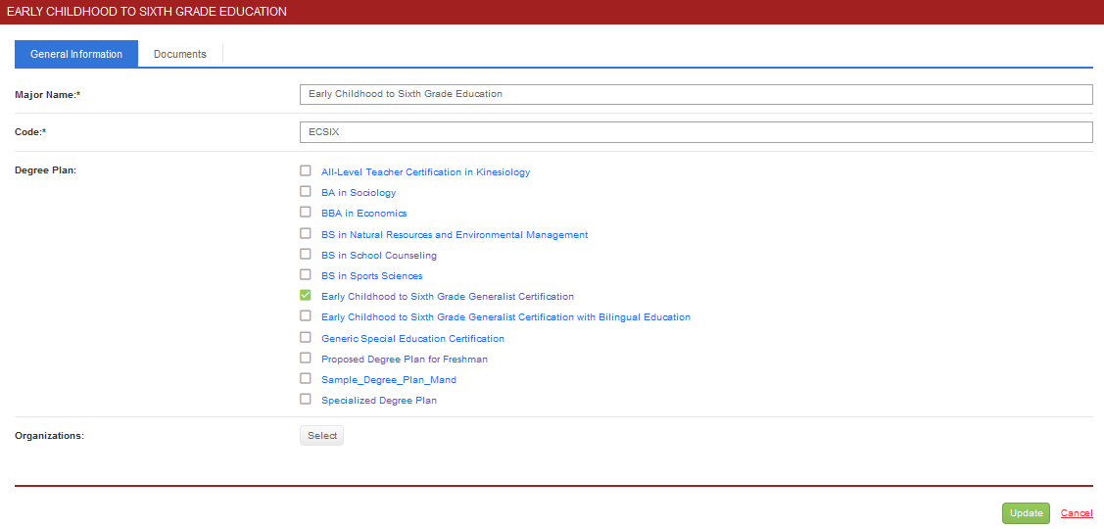Select the BS in School Counseling checkbox
Image resolution: width=1104 pixels, height=529 pixels.
(x=306, y=254)
